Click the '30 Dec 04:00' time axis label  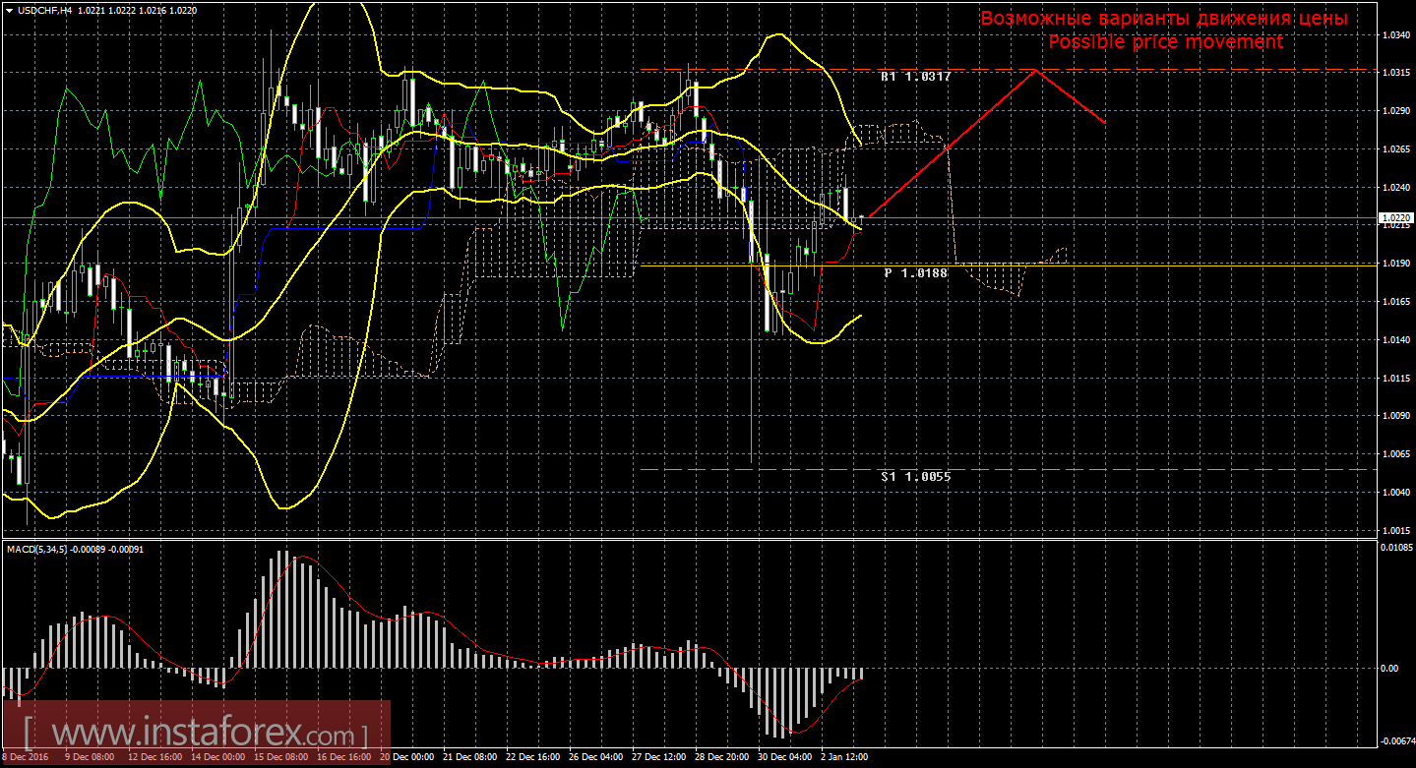pyautogui.click(x=784, y=758)
